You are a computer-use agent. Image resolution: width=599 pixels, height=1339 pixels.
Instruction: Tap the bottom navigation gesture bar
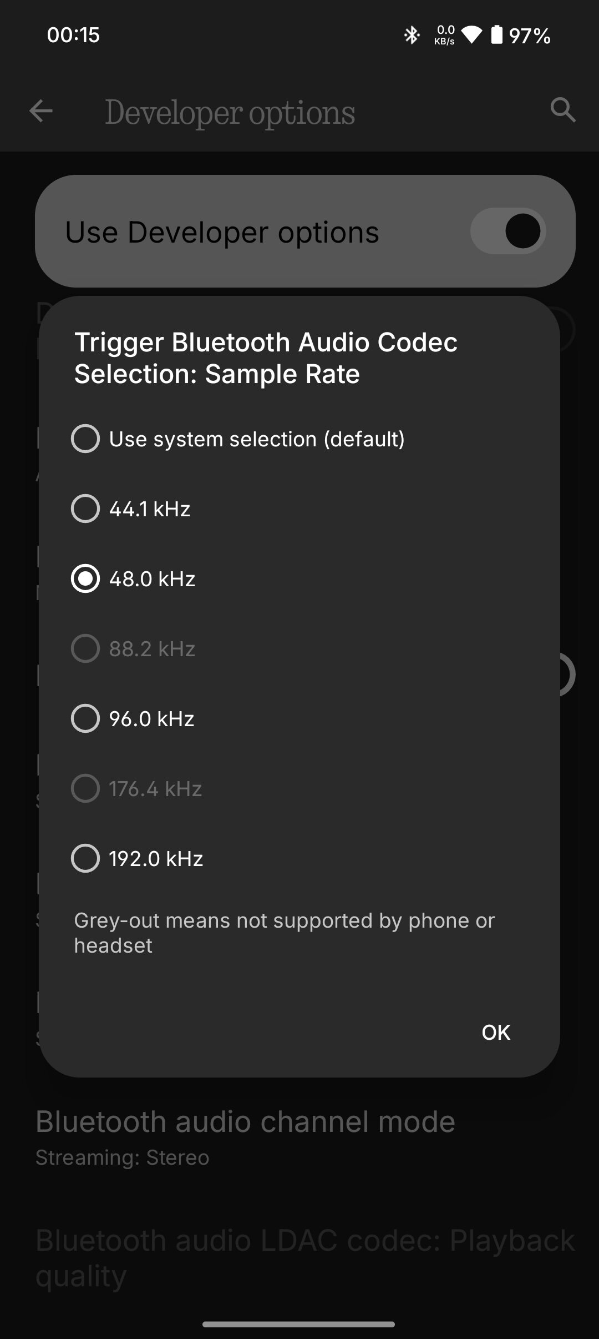pos(299,1324)
